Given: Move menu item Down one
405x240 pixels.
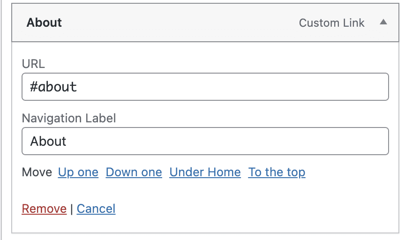Looking at the screenshot, I should pos(134,172).
